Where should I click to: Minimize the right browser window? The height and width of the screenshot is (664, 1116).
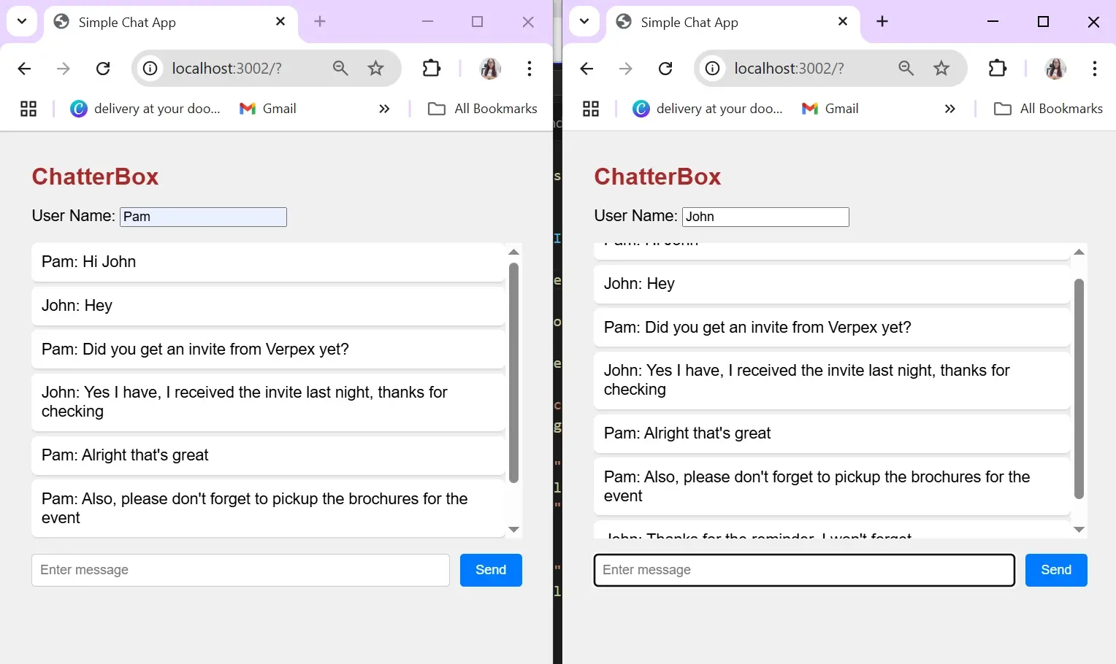click(993, 22)
